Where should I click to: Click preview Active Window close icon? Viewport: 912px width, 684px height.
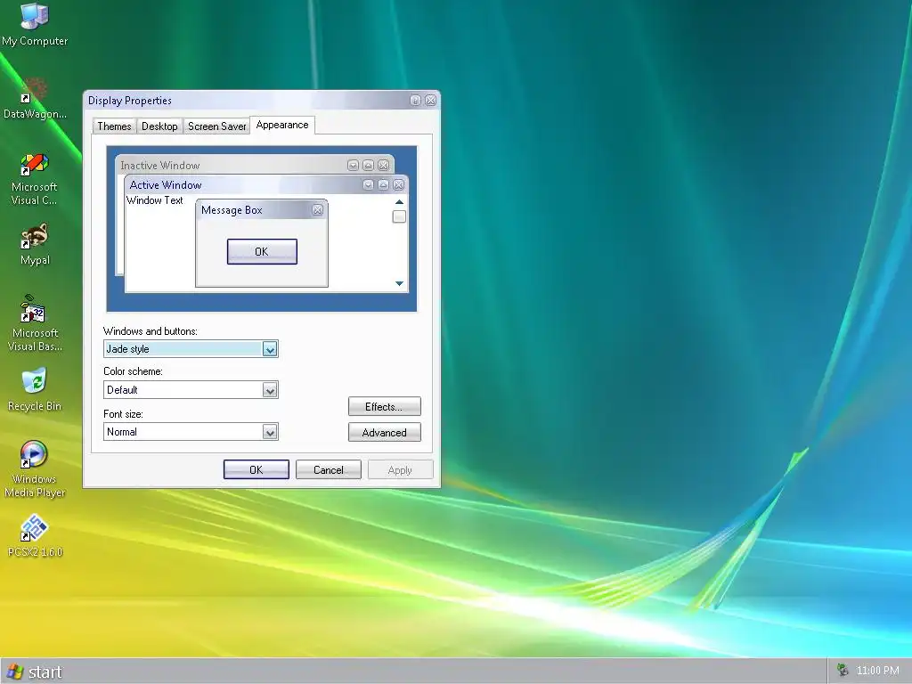398,185
